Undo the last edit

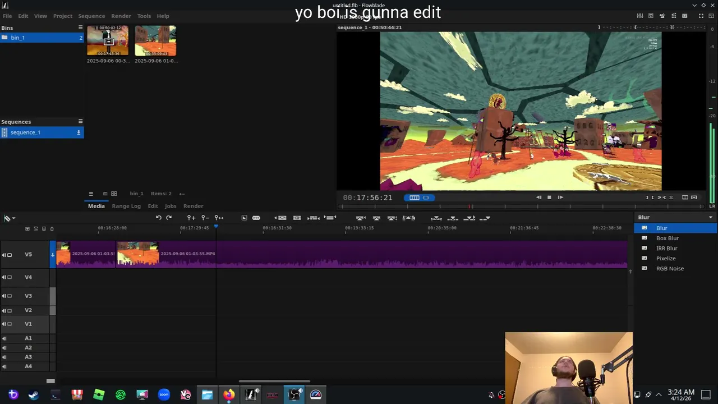click(x=159, y=218)
